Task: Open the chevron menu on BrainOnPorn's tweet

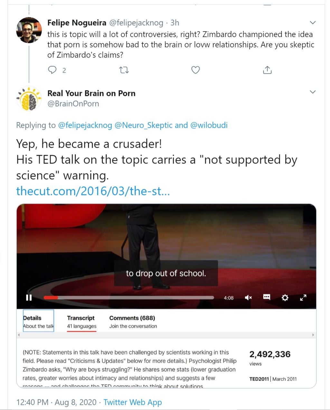Action: (312, 92)
